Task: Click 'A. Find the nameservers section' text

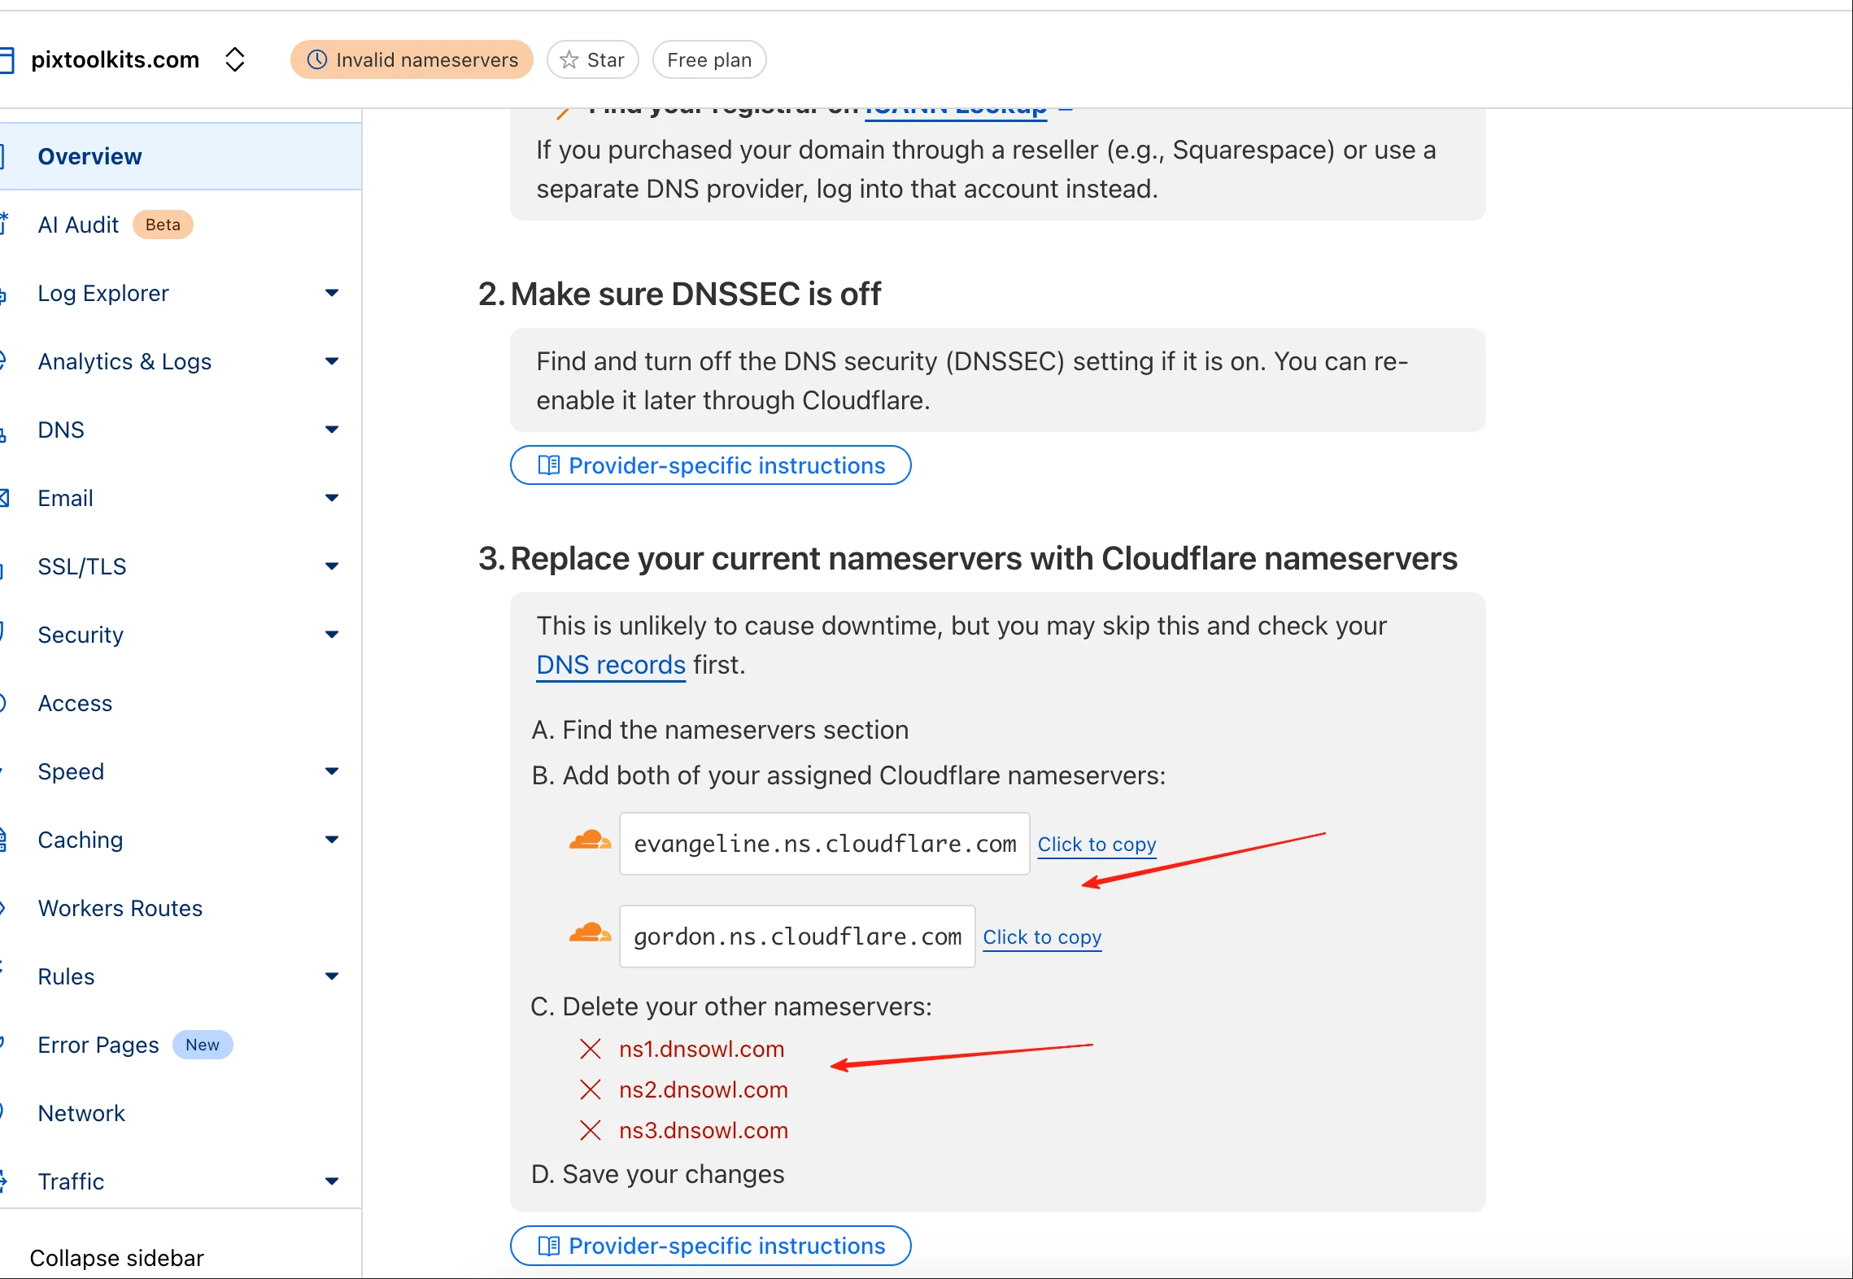Action: point(720,730)
